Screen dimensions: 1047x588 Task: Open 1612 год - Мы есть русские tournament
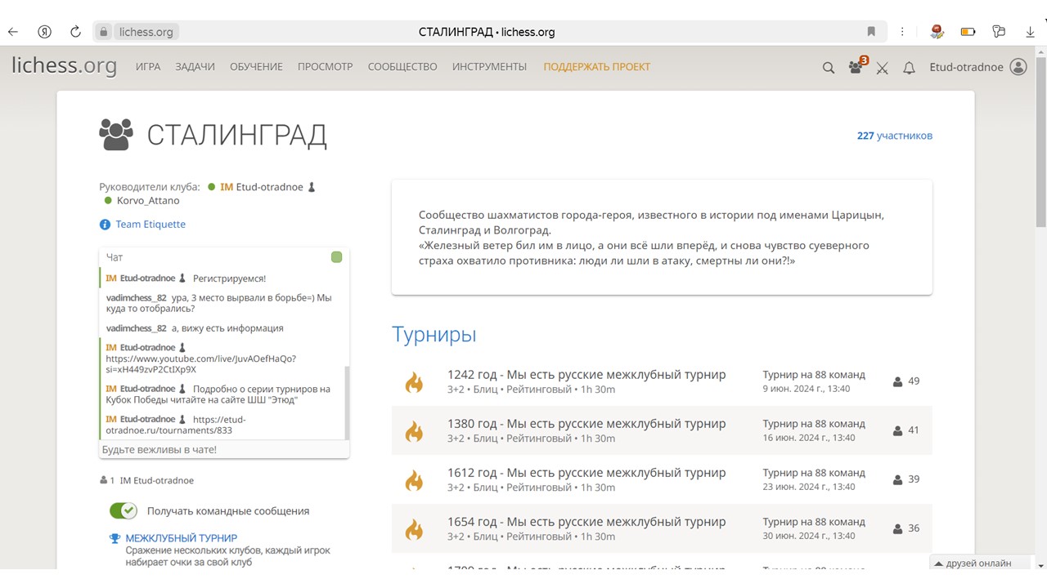(586, 473)
